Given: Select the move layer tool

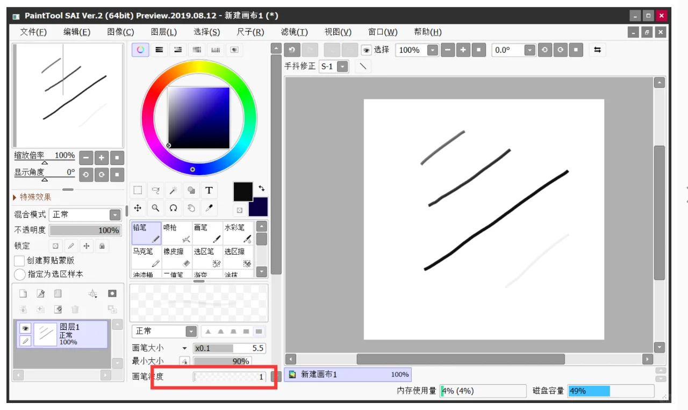Looking at the screenshot, I should tap(138, 208).
